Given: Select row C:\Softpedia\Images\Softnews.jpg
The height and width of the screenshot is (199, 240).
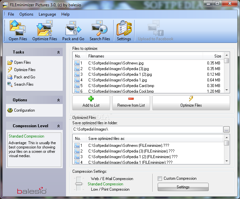Looking at the screenshot, I should [148, 63].
